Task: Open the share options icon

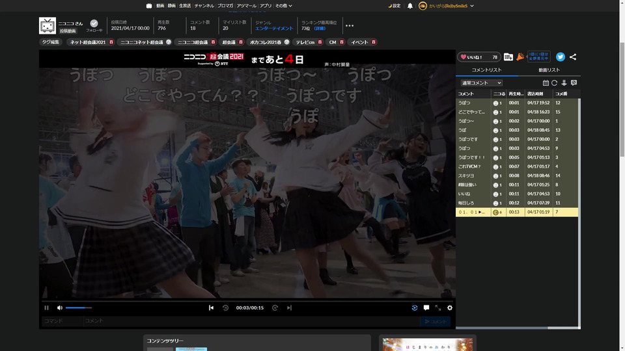Action: click(573, 57)
